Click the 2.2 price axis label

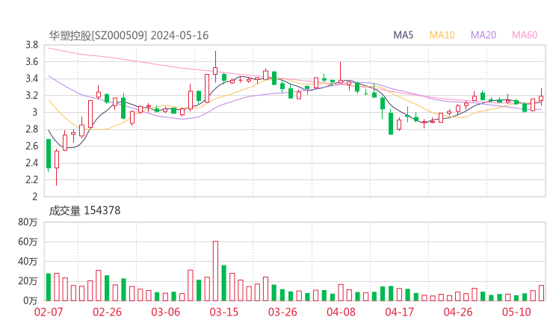[x=31, y=179]
